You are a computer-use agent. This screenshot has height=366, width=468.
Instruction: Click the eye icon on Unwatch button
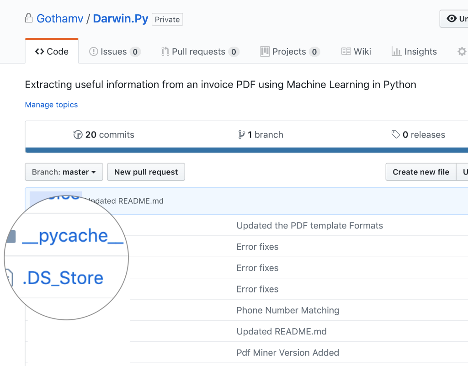pos(452,18)
